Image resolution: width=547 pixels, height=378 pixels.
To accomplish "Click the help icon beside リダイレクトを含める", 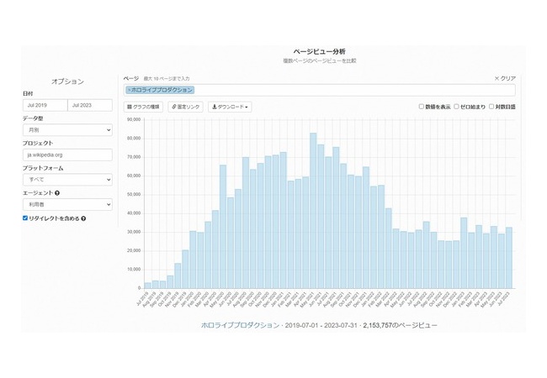I will (83, 218).
